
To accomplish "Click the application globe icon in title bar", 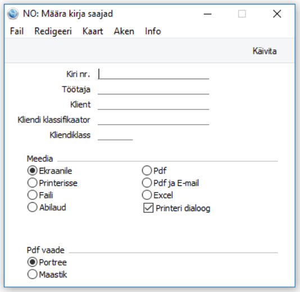I will coord(13,14).
